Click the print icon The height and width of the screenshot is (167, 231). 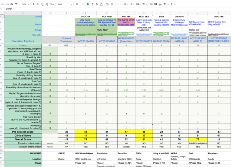pyautogui.click(x=11, y=4)
